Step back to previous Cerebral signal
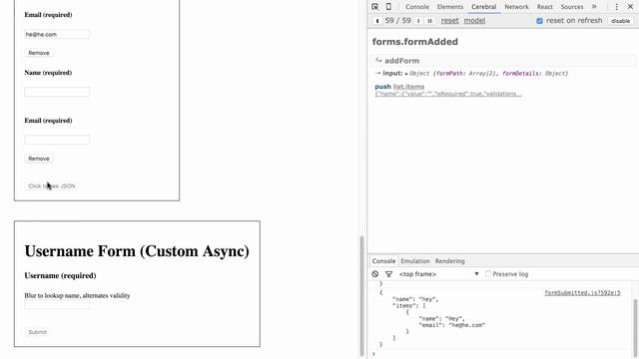 click(x=377, y=21)
